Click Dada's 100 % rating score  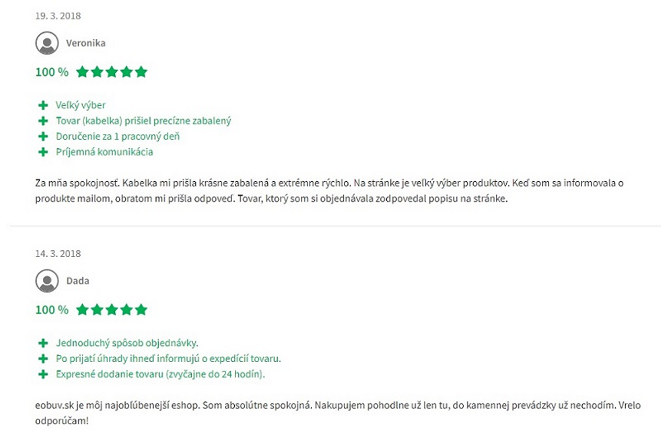point(52,310)
